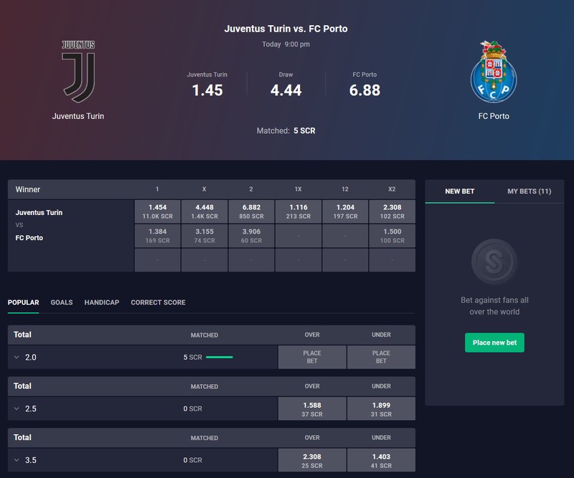Click Bet against fans all over the world text
The height and width of the screenshot is (478, 574).
tap(494, 306)
